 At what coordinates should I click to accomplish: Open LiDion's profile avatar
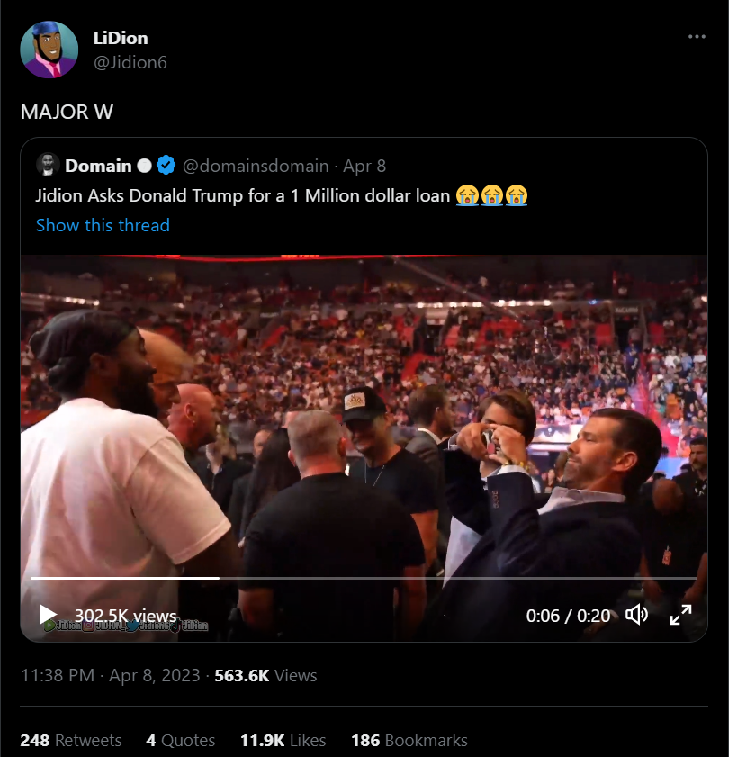pyautogui.click(x=49, y=49)
